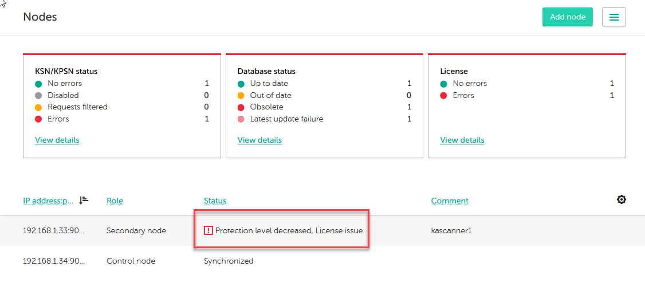This screenshot has height=290, width=645.
Task: Click the sort order icon beside IP address
Action: pyautogui.click(x=84, y=200)
